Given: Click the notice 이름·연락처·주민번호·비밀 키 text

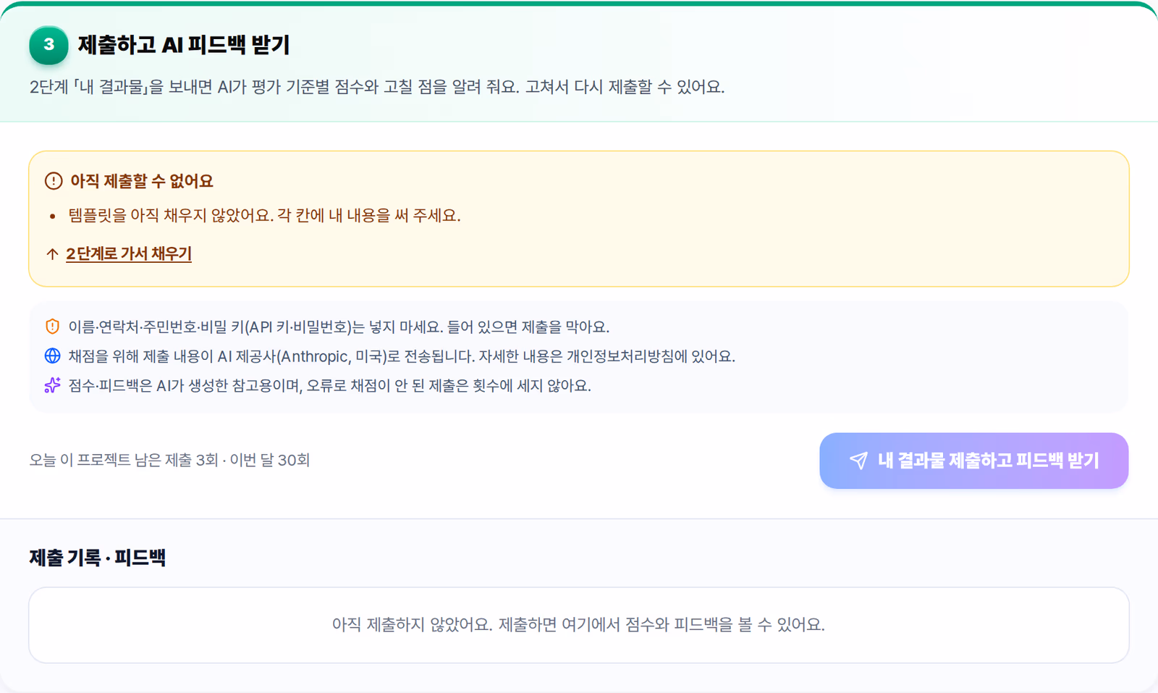Looking at the screenshot, I should [x=339, y=327].
